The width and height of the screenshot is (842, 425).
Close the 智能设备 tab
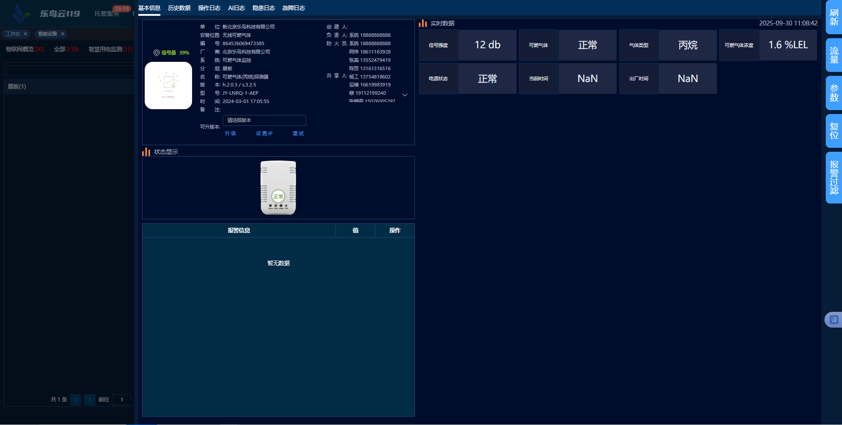coord(63,34)
